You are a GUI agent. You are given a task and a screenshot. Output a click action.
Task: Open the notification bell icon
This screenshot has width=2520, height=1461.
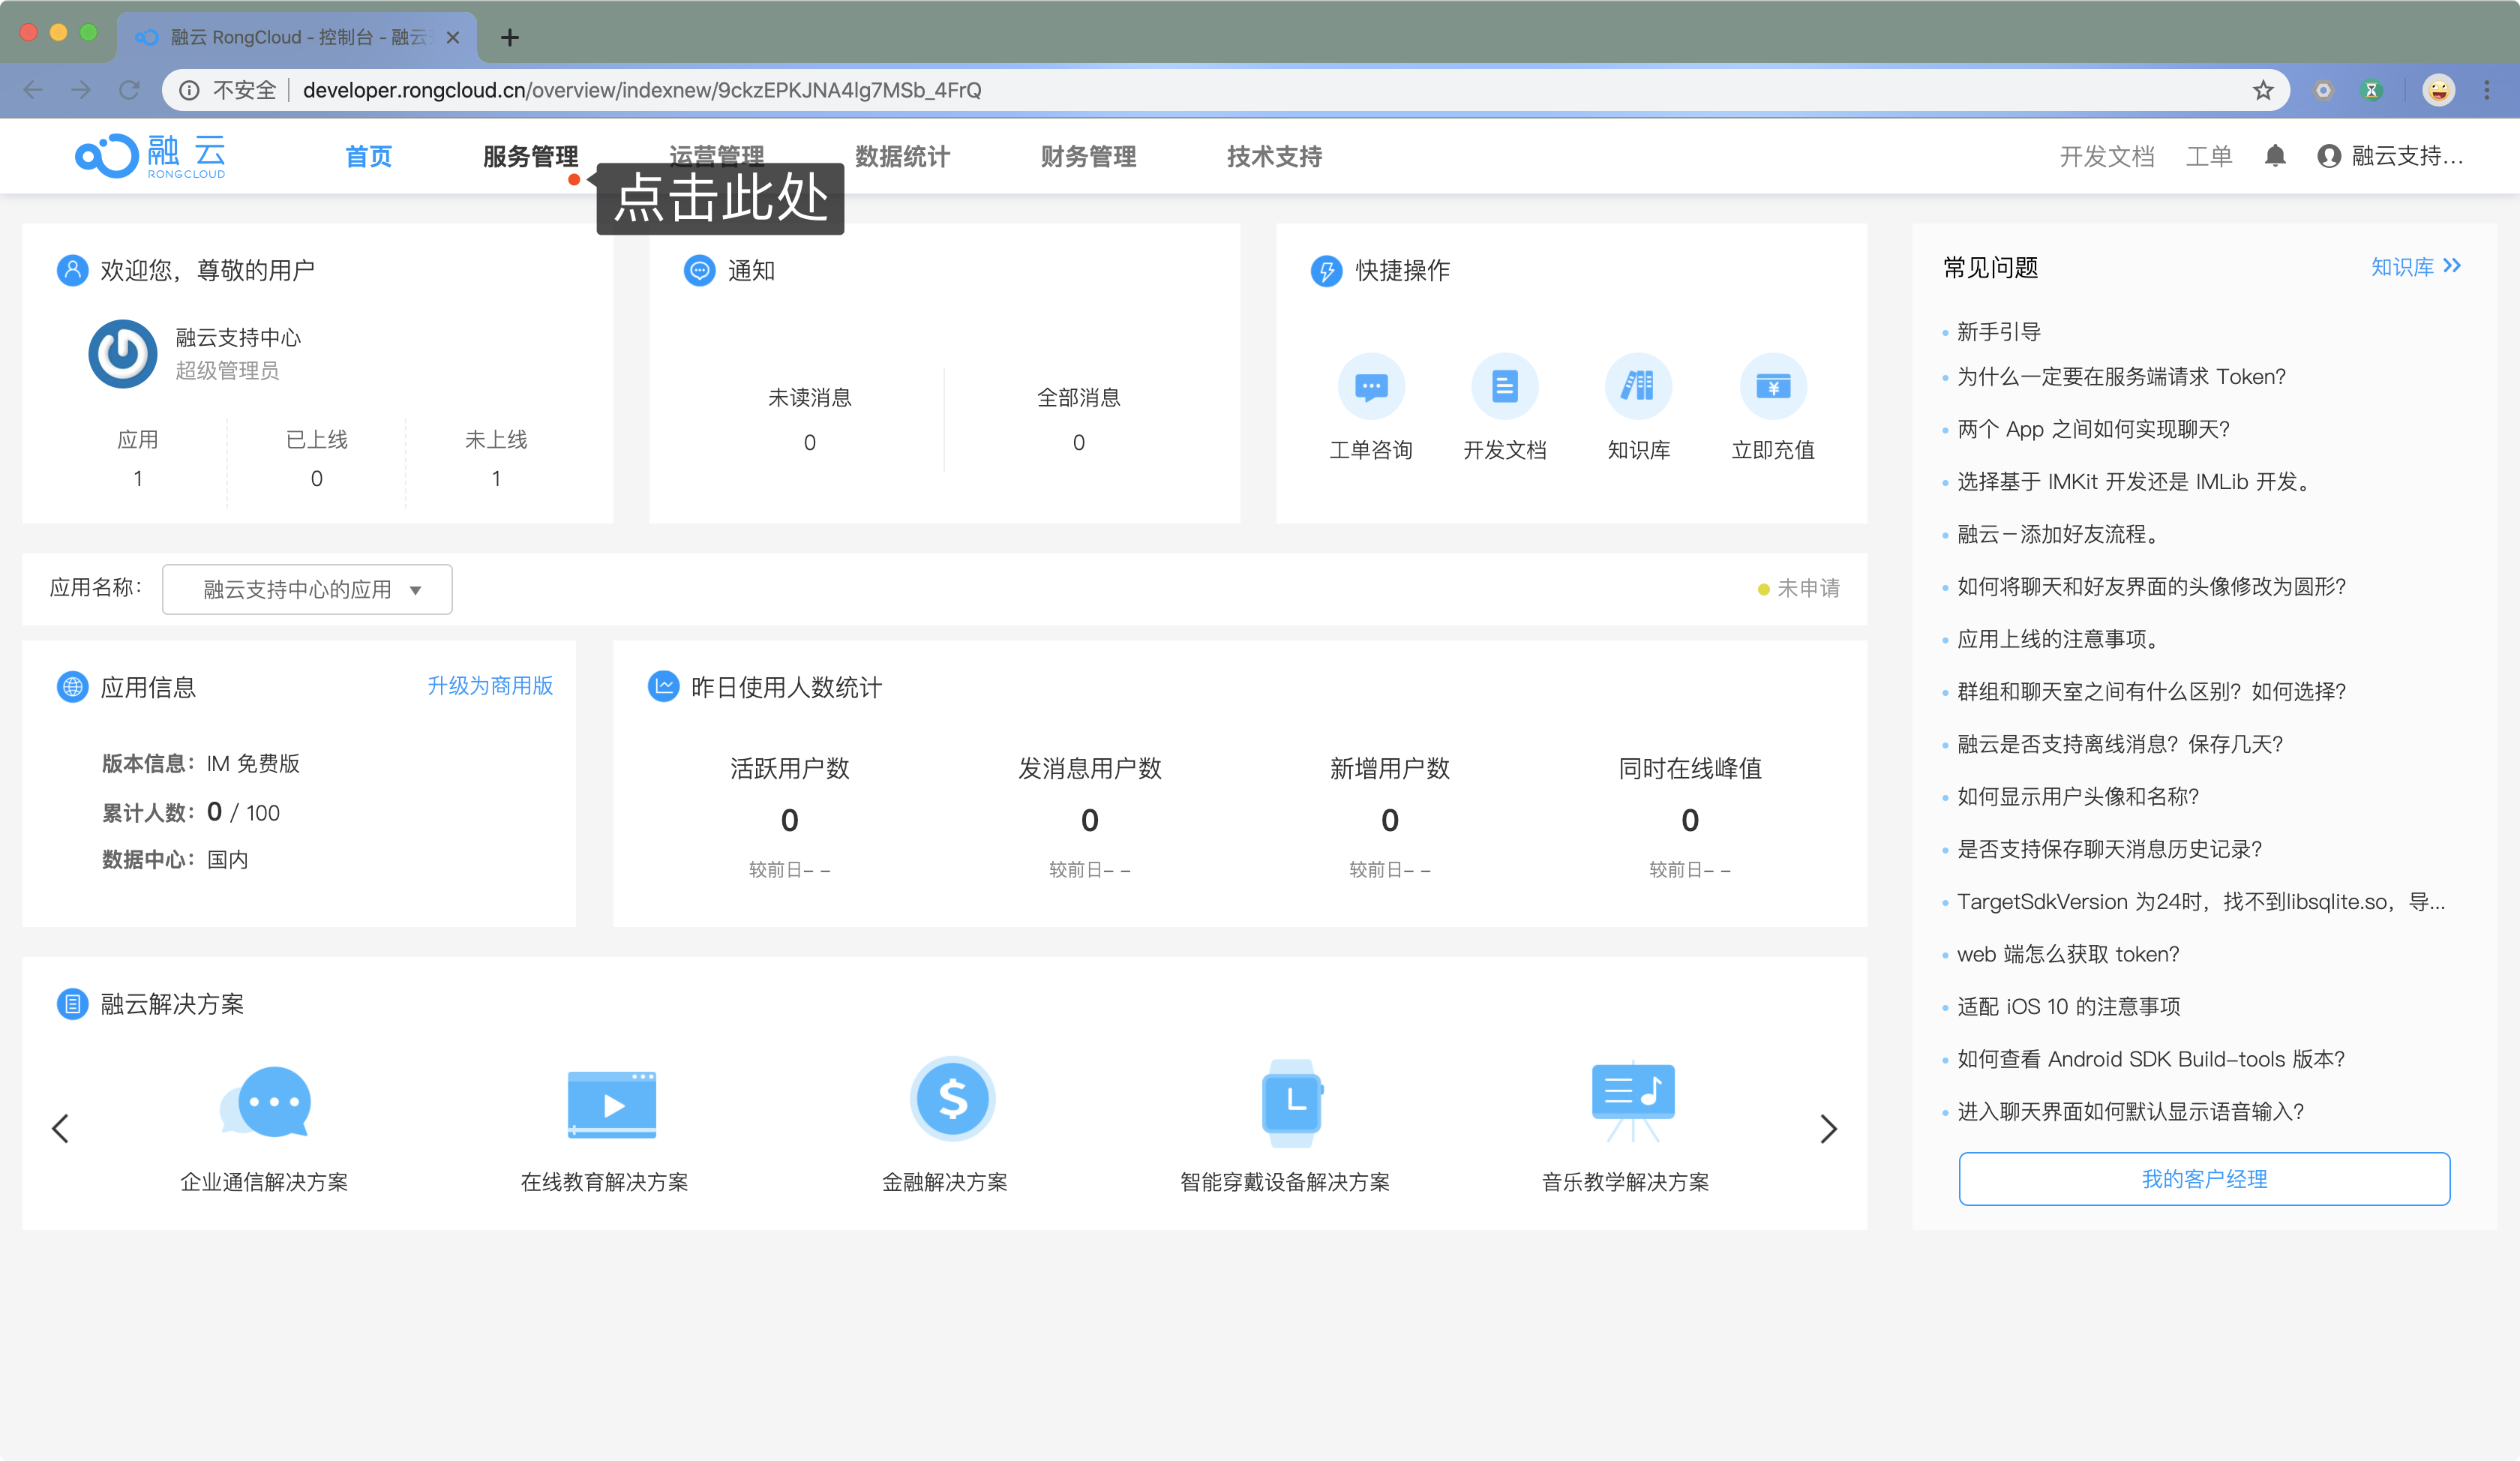[x=2275, y=156]
